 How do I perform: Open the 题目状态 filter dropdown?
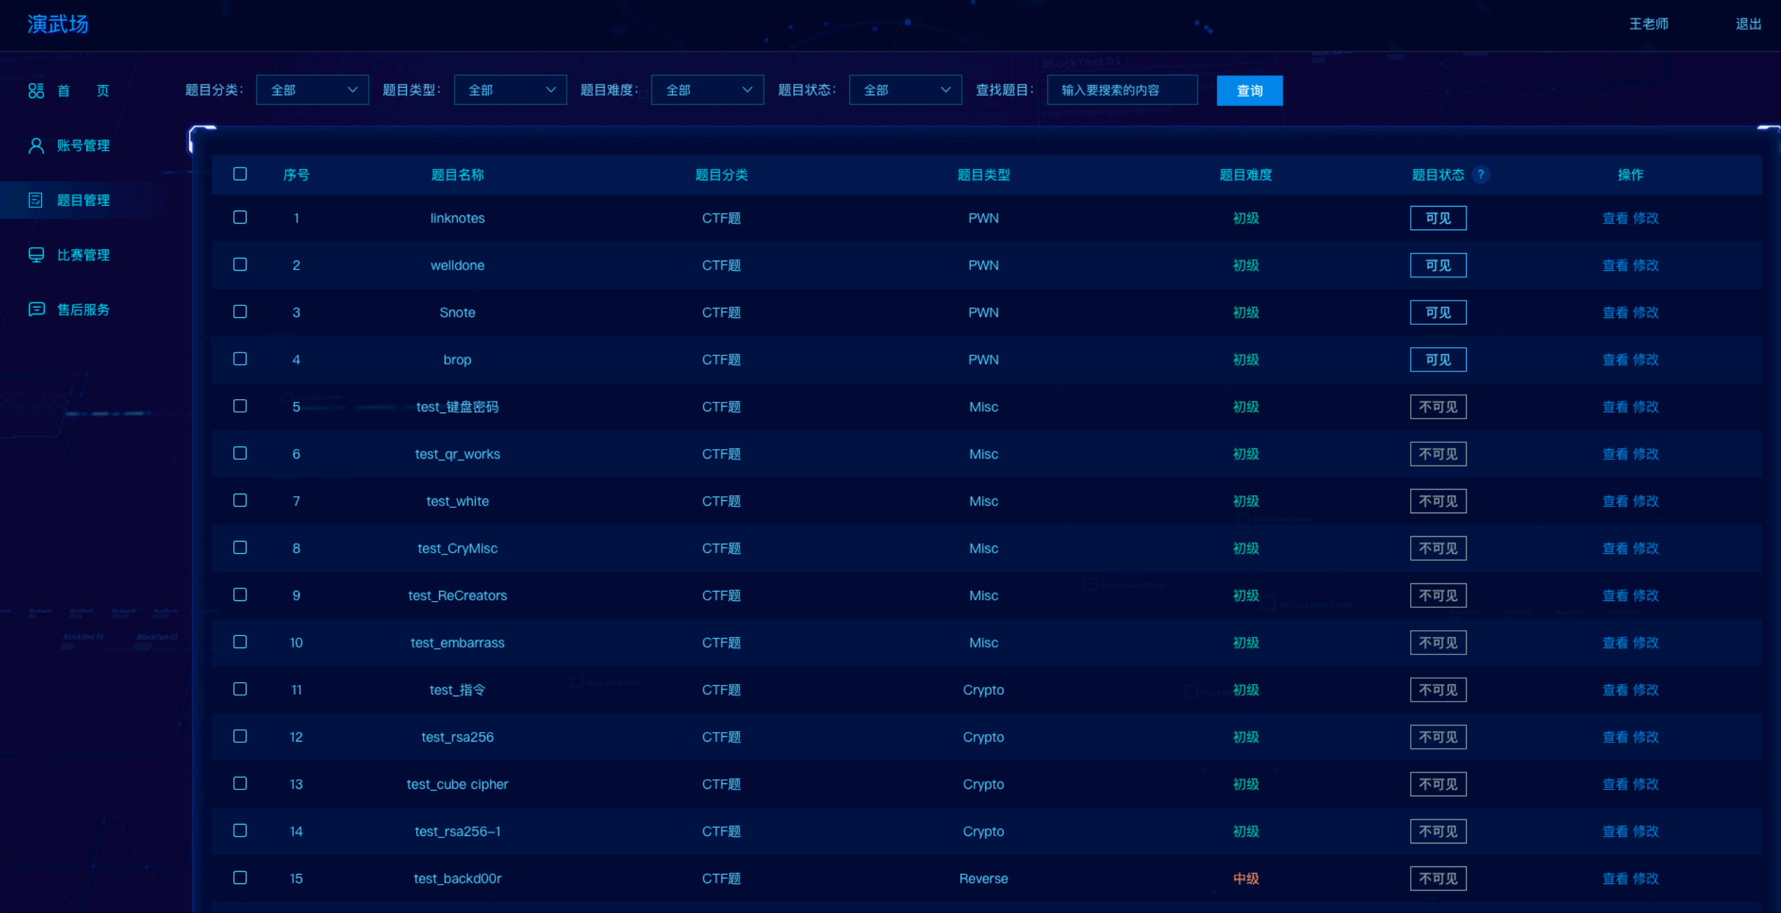pyautogui.click(x=904, y=90)
